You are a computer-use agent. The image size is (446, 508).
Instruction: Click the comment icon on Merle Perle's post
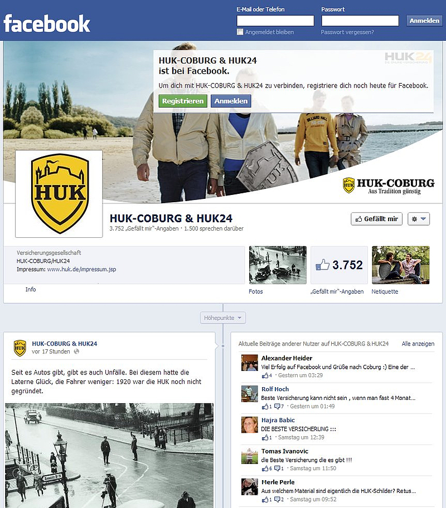click(277, 500)
